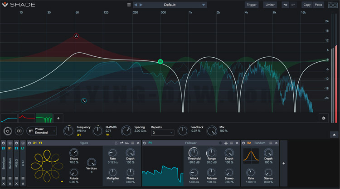The image size is (340, 189).
Task: Click the Figure envelope curve icon
Action: click(x=127, y=143)
